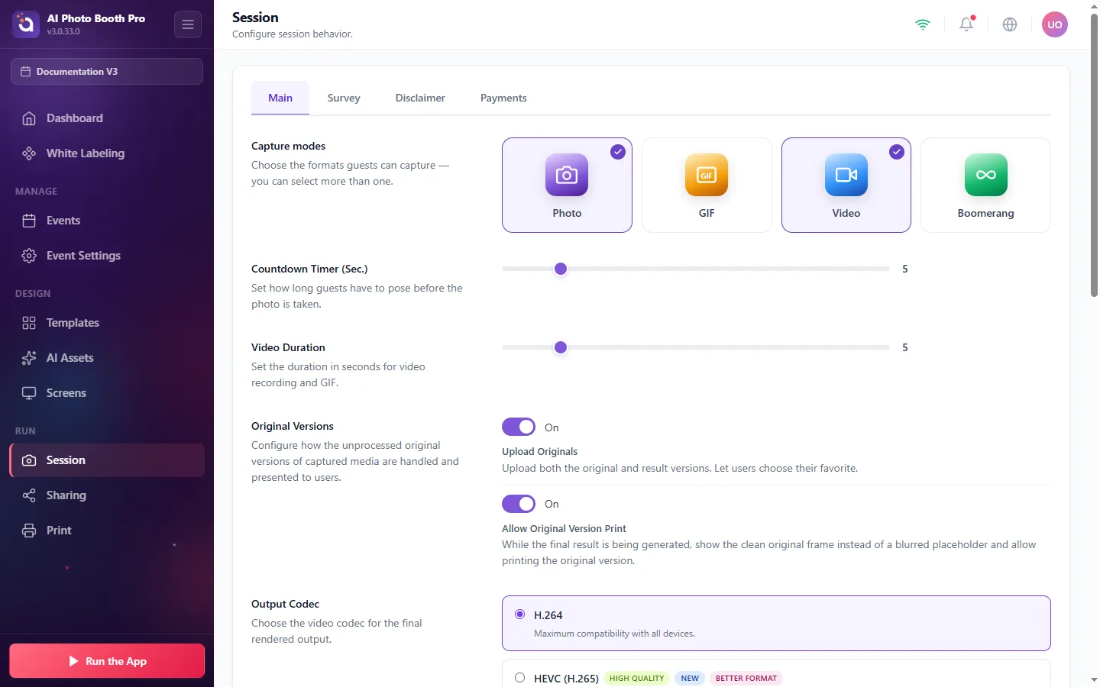1100x687 pixels.
Task: Click the Dashboard home icon
Action: (29, 118)
